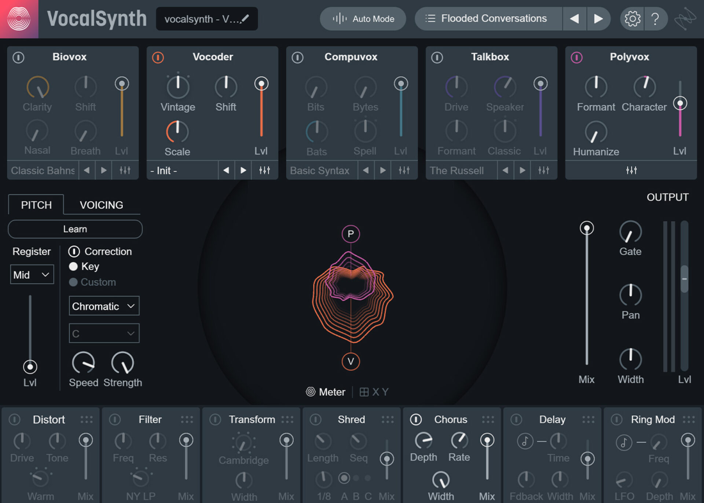Select the Meter visualization mode
The height and width of the screenshot is (503, 704).
pyautogui.click(x=326, y=391)
